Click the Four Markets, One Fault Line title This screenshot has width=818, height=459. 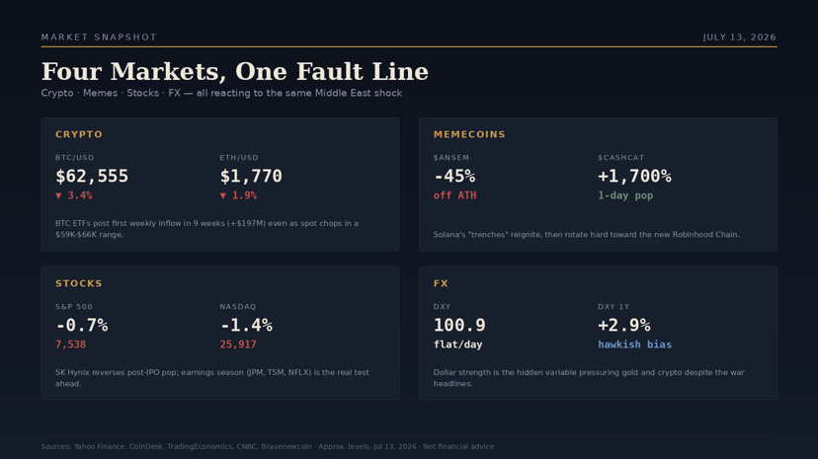(x=235, y=71)
